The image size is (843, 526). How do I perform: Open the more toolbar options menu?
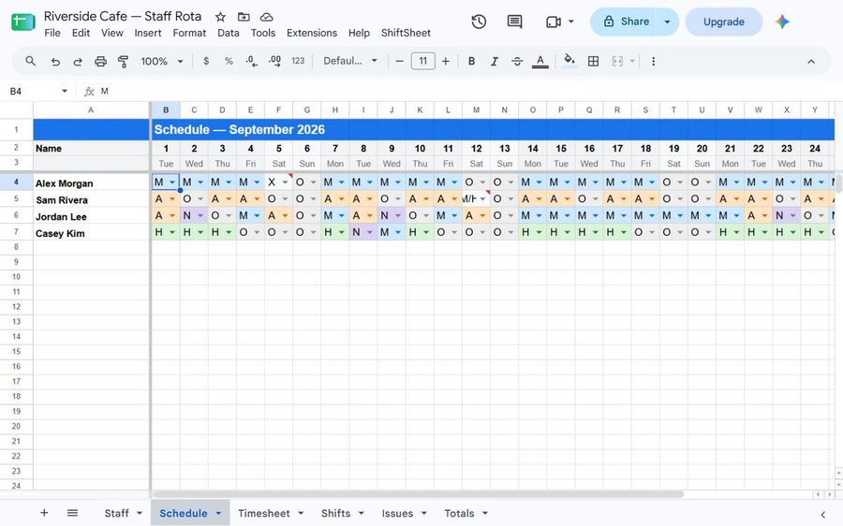click(653, 61)
